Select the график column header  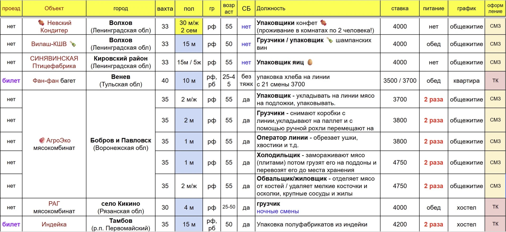[x=466, y=8]
